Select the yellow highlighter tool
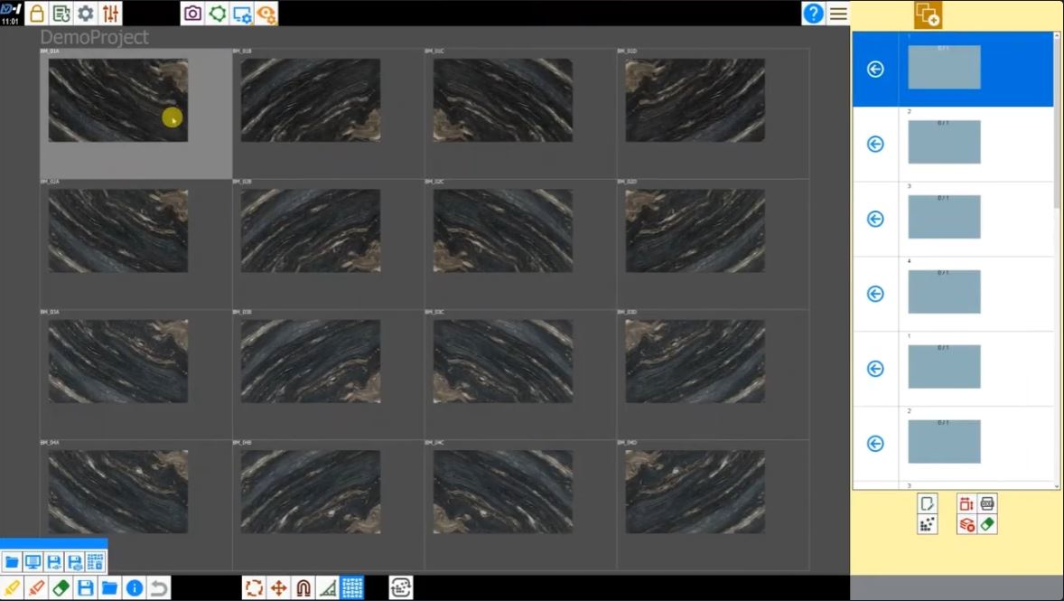The image size is (1064, 601). [x=13, y=587]
